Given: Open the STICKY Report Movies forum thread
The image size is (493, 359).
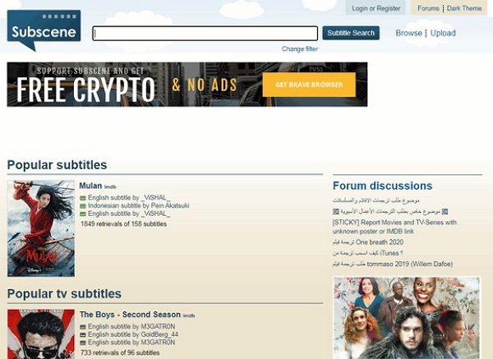Looking at the screenshot, I should coord(394,227).
